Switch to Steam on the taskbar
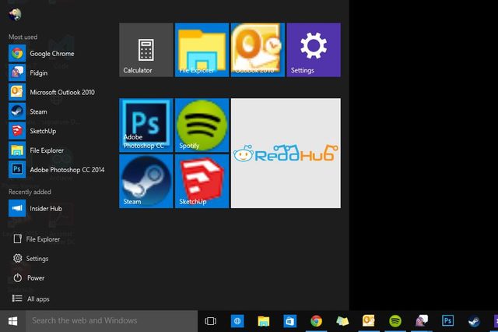The width and height of the screenshot is (498, 332). tap(474, 321)
